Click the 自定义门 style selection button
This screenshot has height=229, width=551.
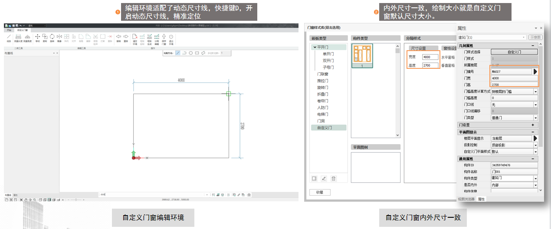pos(514,52)
